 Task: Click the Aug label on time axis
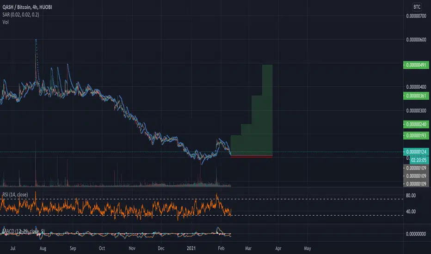(x=43, y=248)
